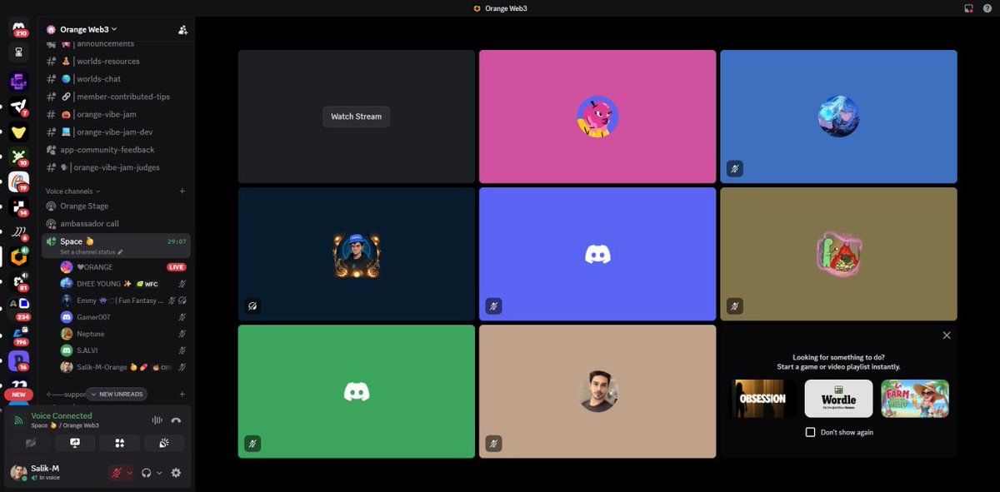Image resolution: width=1000 pixels, height=492 pixels.
Task: Click the NEW mentions indicator in server list
Action: tap(18, 394)
